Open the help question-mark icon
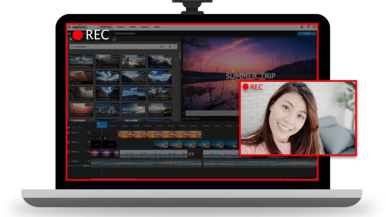386x217 pixels. point(302,27)
